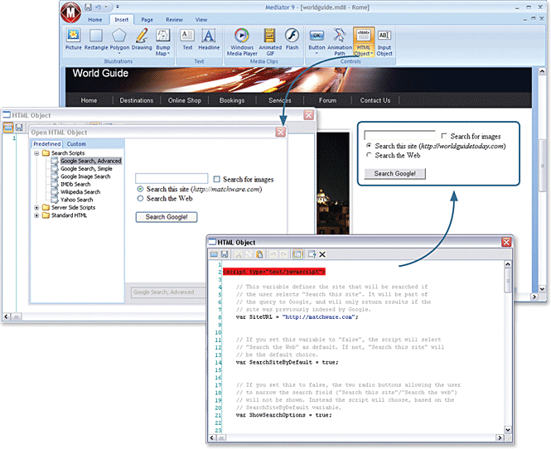This screenshot has height=449, width=551.
Task: Open the HTML Object ribbon dropdown arrow
Action: [372, 53]
